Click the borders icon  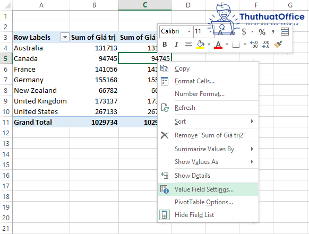tap(236, 45)
